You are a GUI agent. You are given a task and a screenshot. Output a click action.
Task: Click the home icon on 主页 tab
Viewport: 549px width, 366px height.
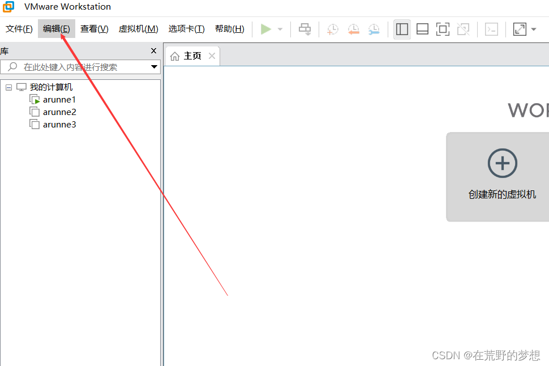point(175,56)
